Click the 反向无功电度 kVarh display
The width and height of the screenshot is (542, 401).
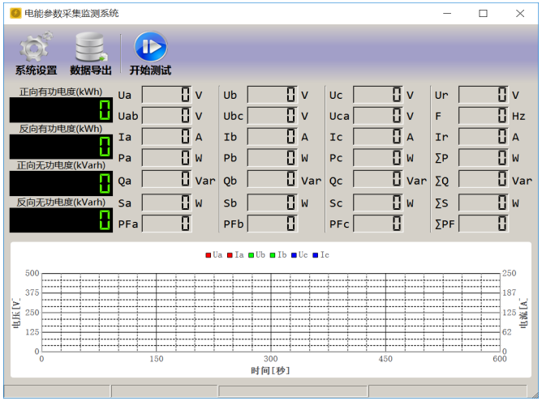point(61,220)
